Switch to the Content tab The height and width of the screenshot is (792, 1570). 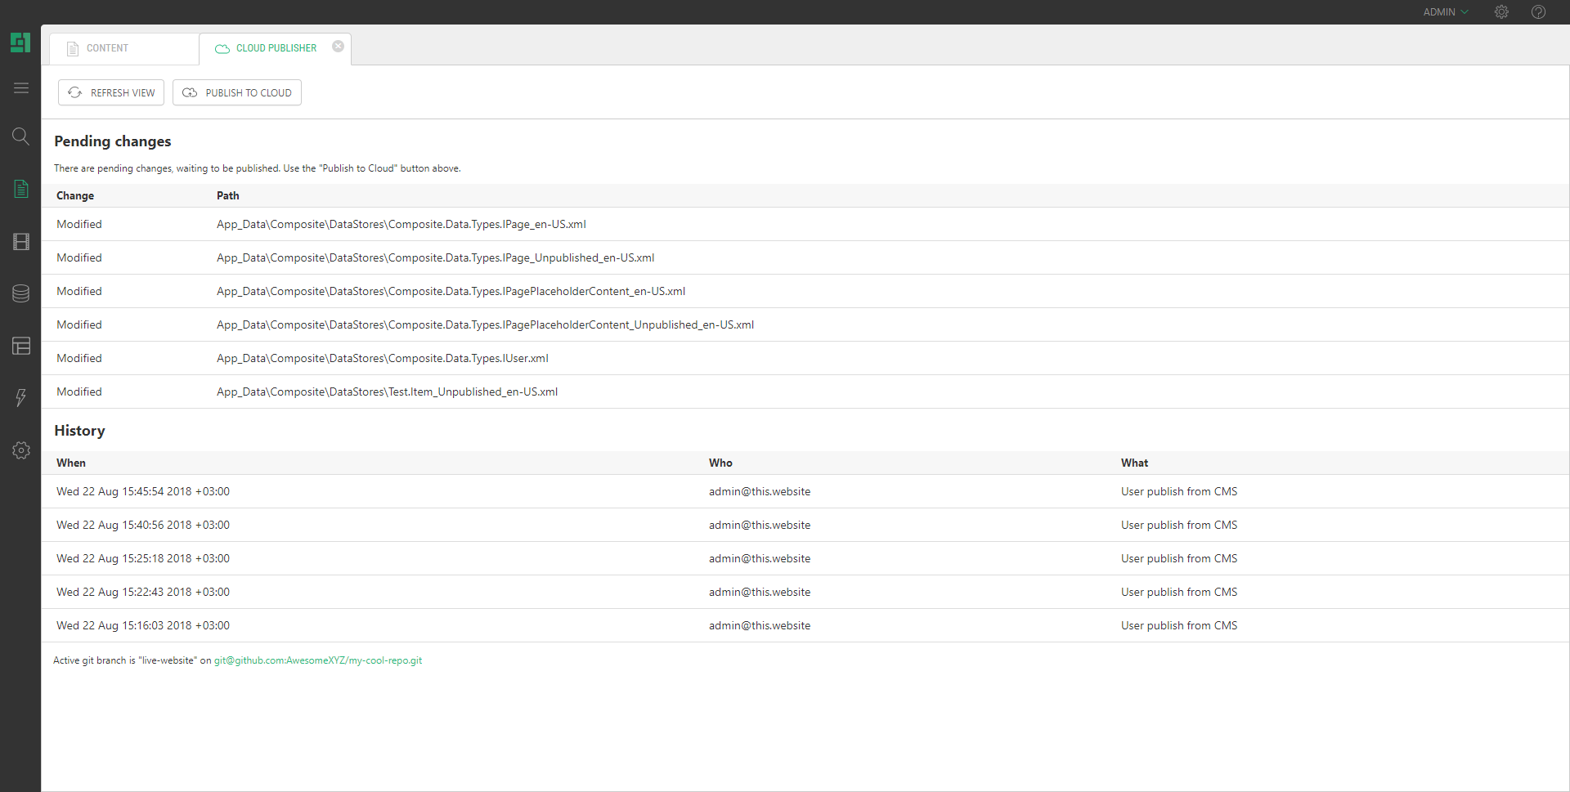point(107,48)
